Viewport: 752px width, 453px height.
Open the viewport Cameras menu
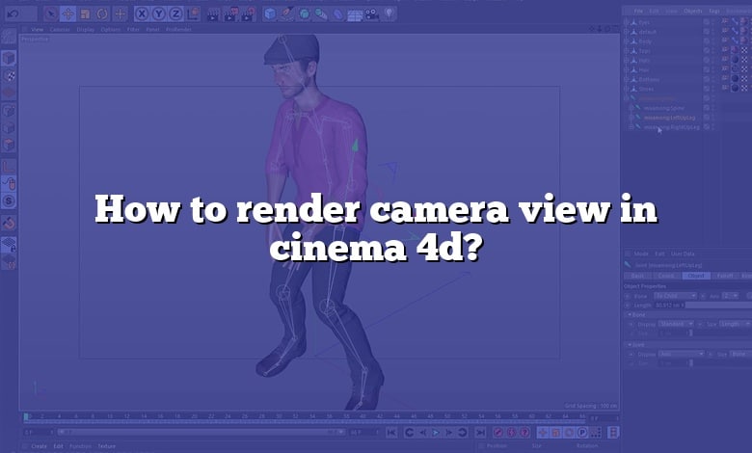(60, 29)
